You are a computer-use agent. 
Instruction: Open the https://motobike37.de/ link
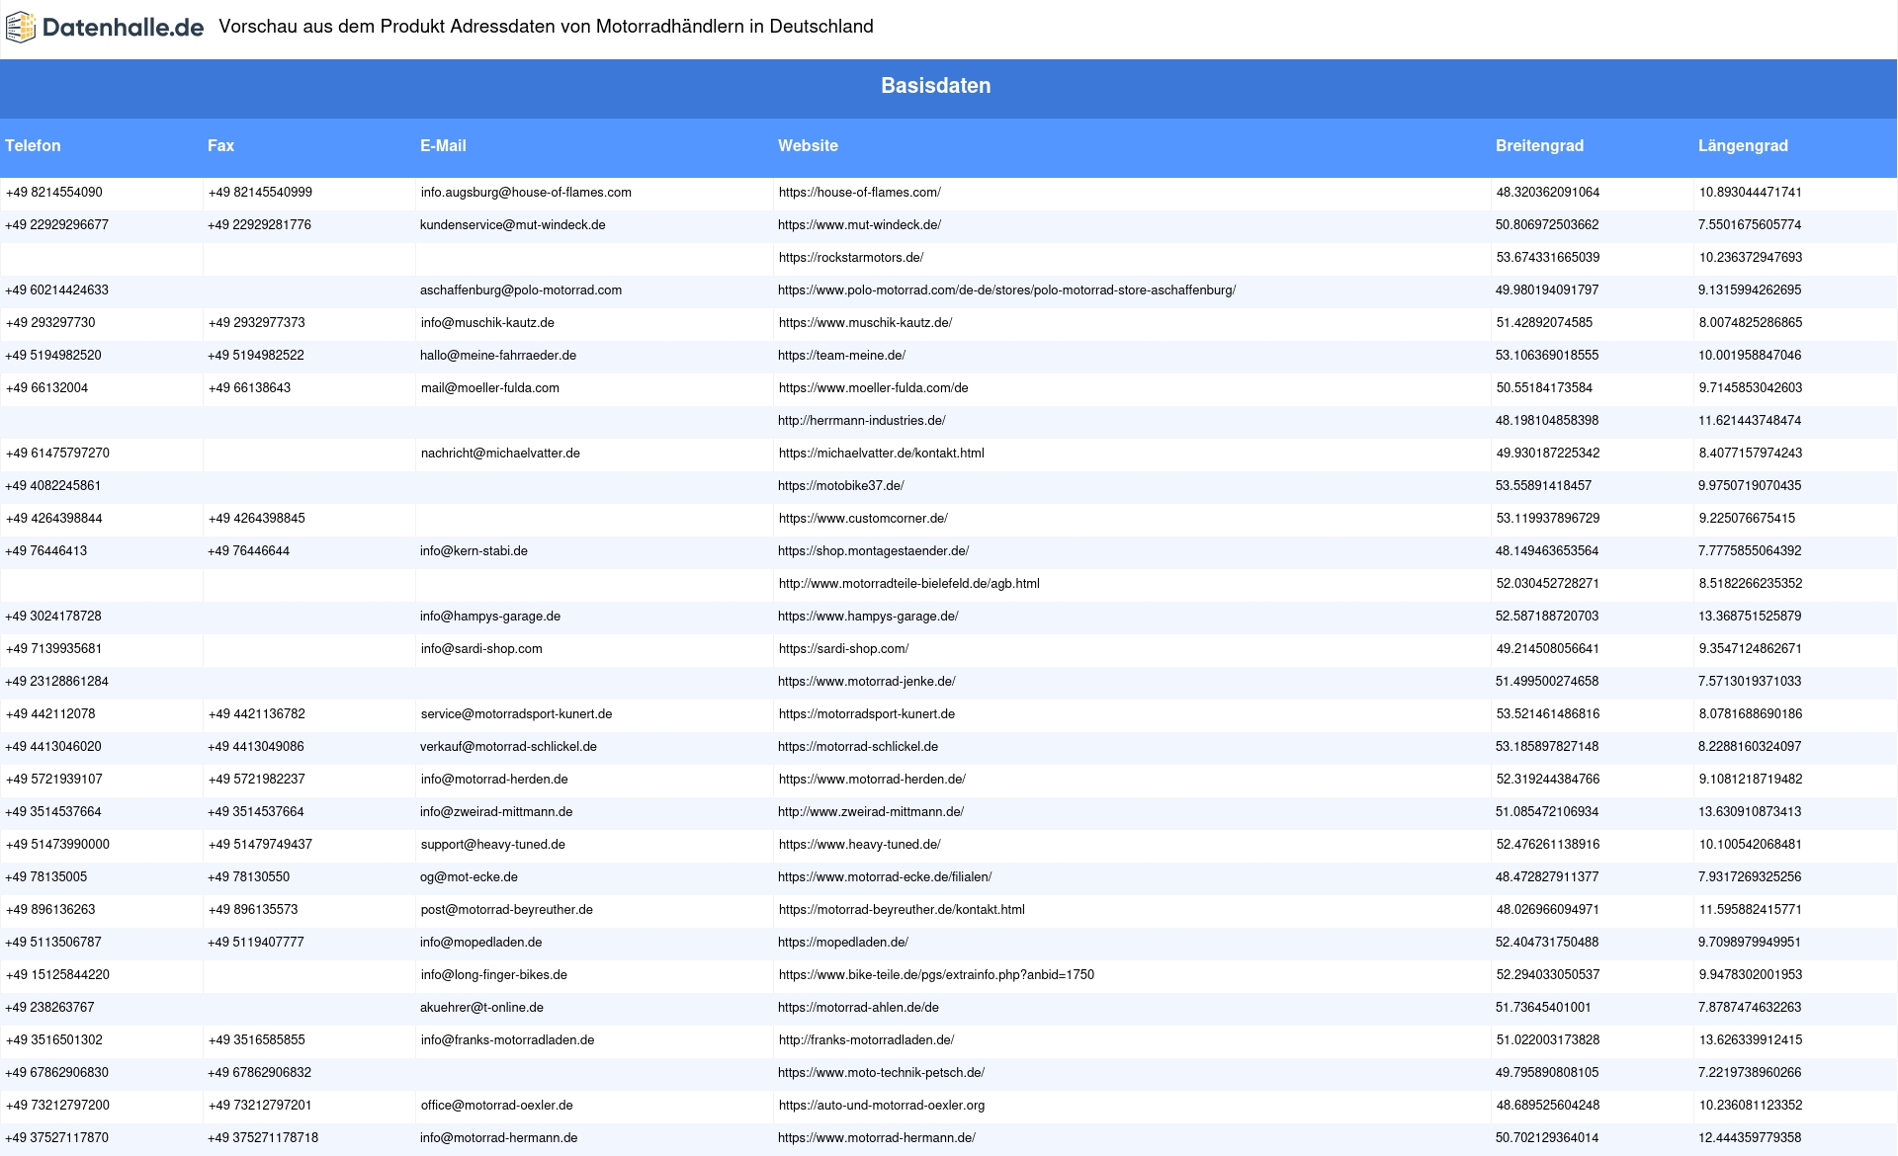click(x=840, y=486)
